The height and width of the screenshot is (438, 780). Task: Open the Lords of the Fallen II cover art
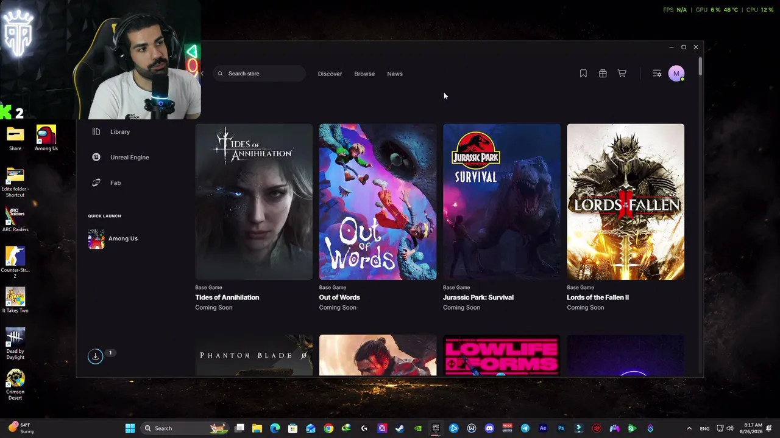coord(626,202)
